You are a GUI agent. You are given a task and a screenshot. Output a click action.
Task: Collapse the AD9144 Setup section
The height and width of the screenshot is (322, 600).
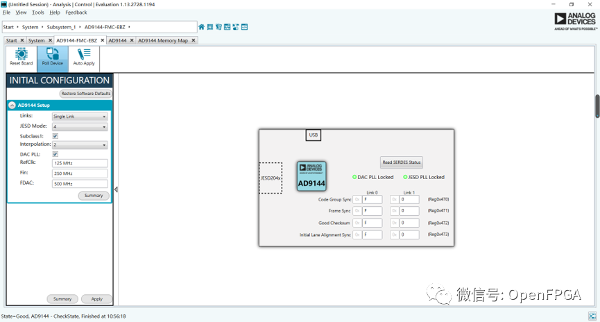[12, 105]
